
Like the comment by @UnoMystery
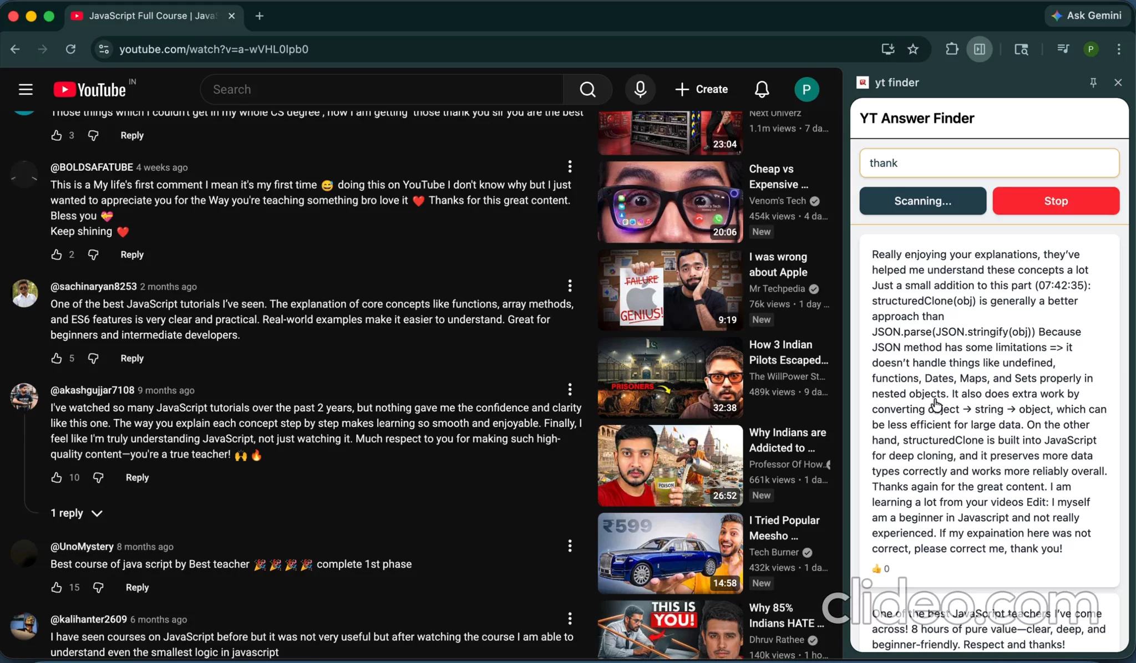click(x=57, y=587)
